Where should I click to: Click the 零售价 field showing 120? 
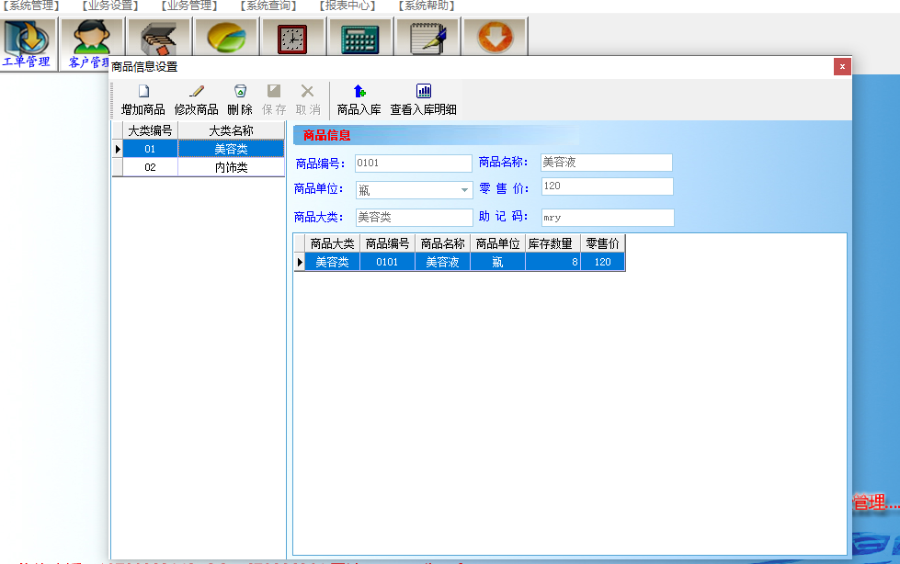tap(607, 186)
